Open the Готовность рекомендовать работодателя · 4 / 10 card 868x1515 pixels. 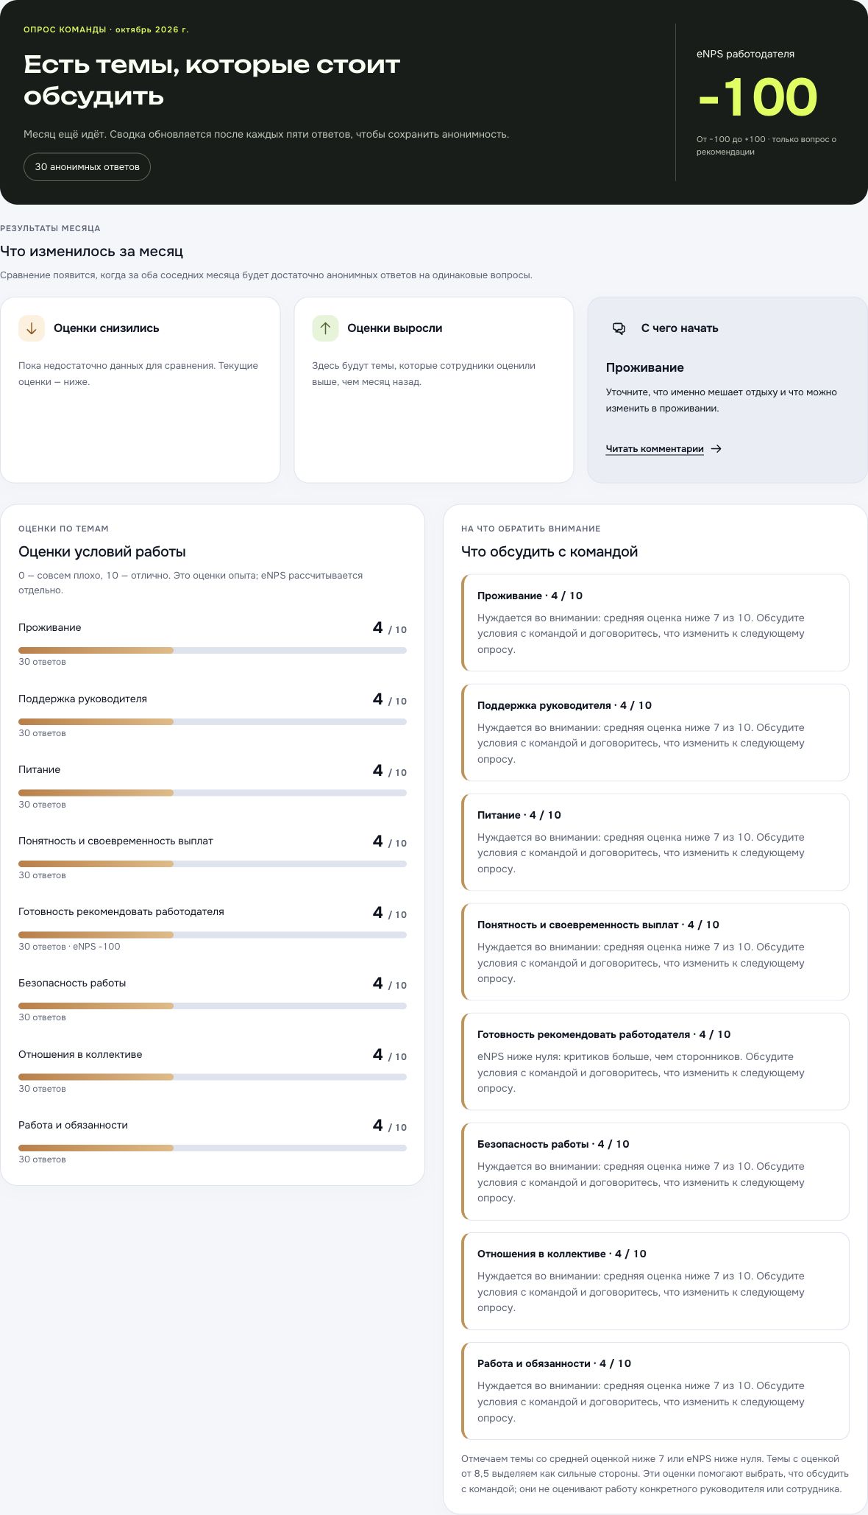pyautogui.click(x=655, y=1062)
